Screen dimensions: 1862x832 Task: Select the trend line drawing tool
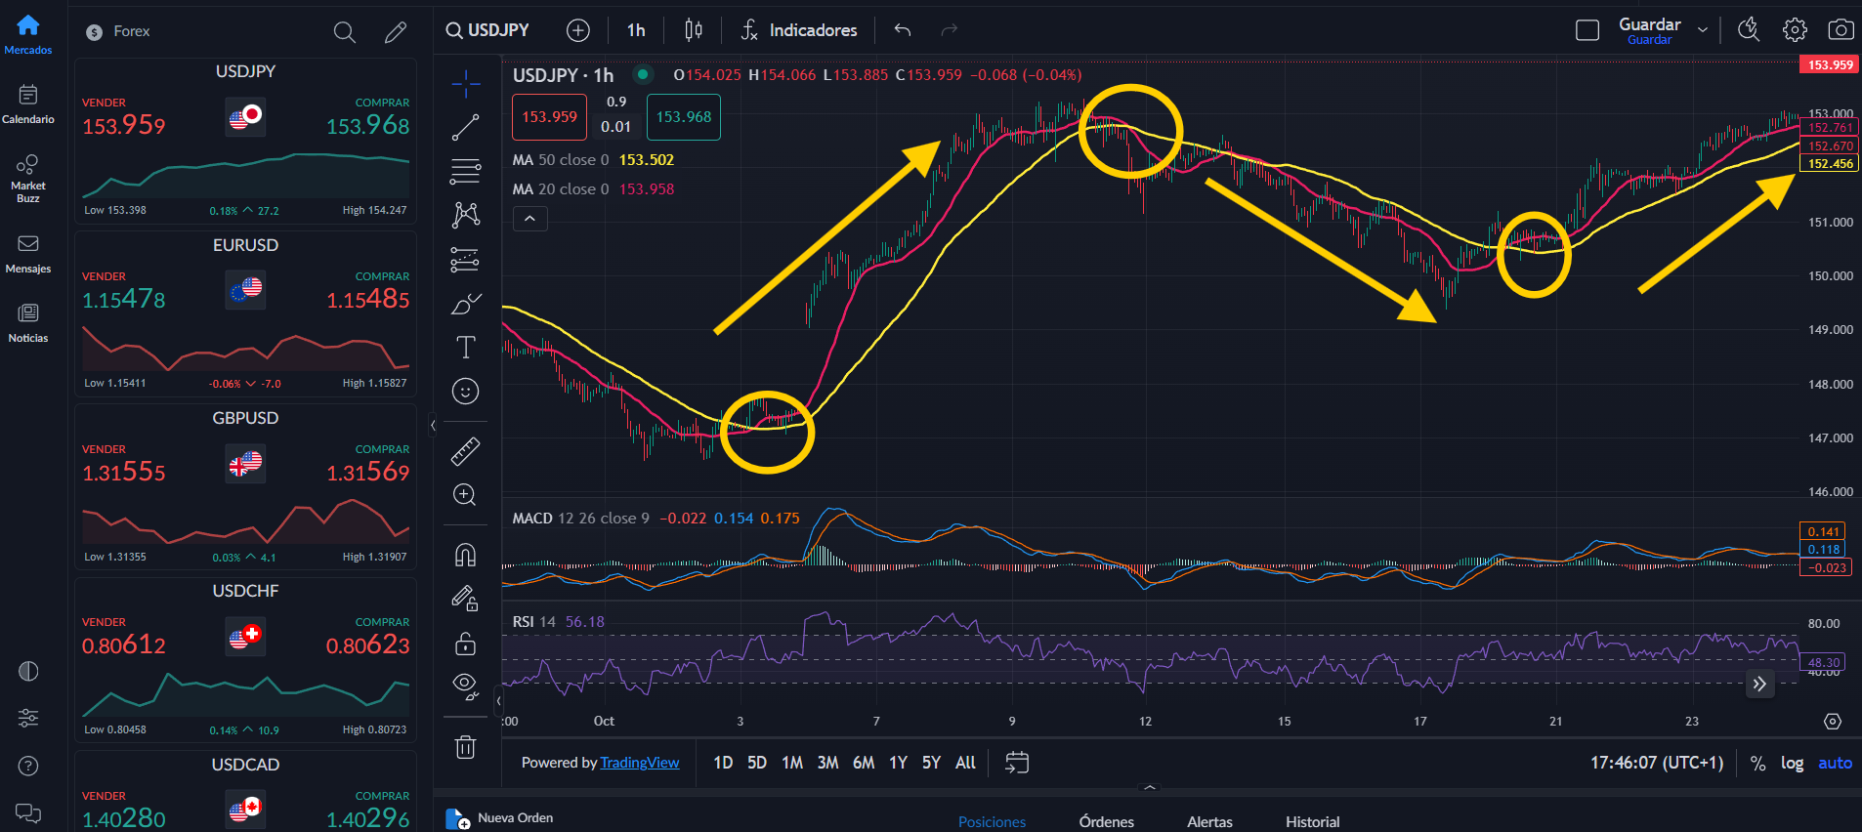pos(466,127)
